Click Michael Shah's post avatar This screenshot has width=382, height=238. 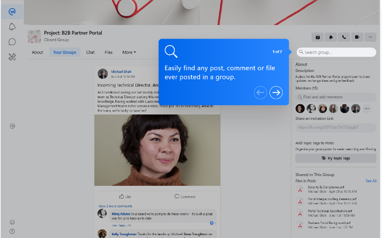[103, 74]
